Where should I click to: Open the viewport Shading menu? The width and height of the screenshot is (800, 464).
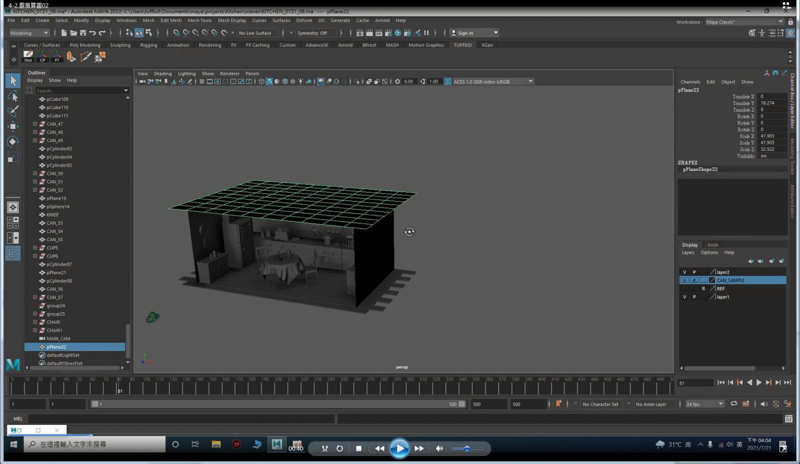point(162,73)
